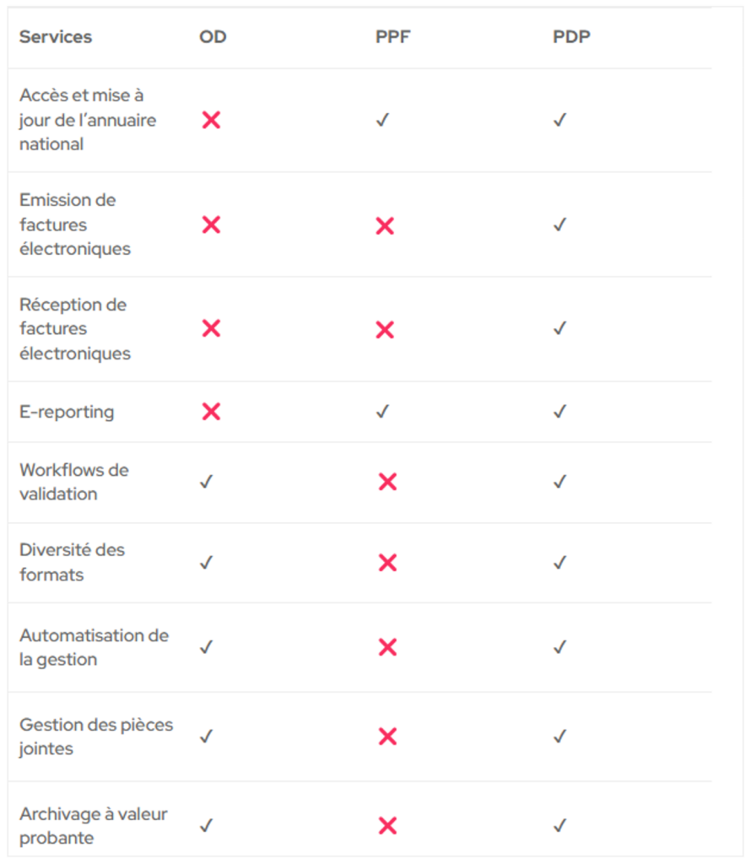Click the Workflows de validation label

pyautogui.click(x=73, y=482)
